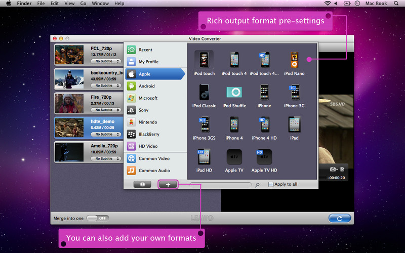Click the edit video icon in preview
The image size is (405, 253).
click(343, 170)
